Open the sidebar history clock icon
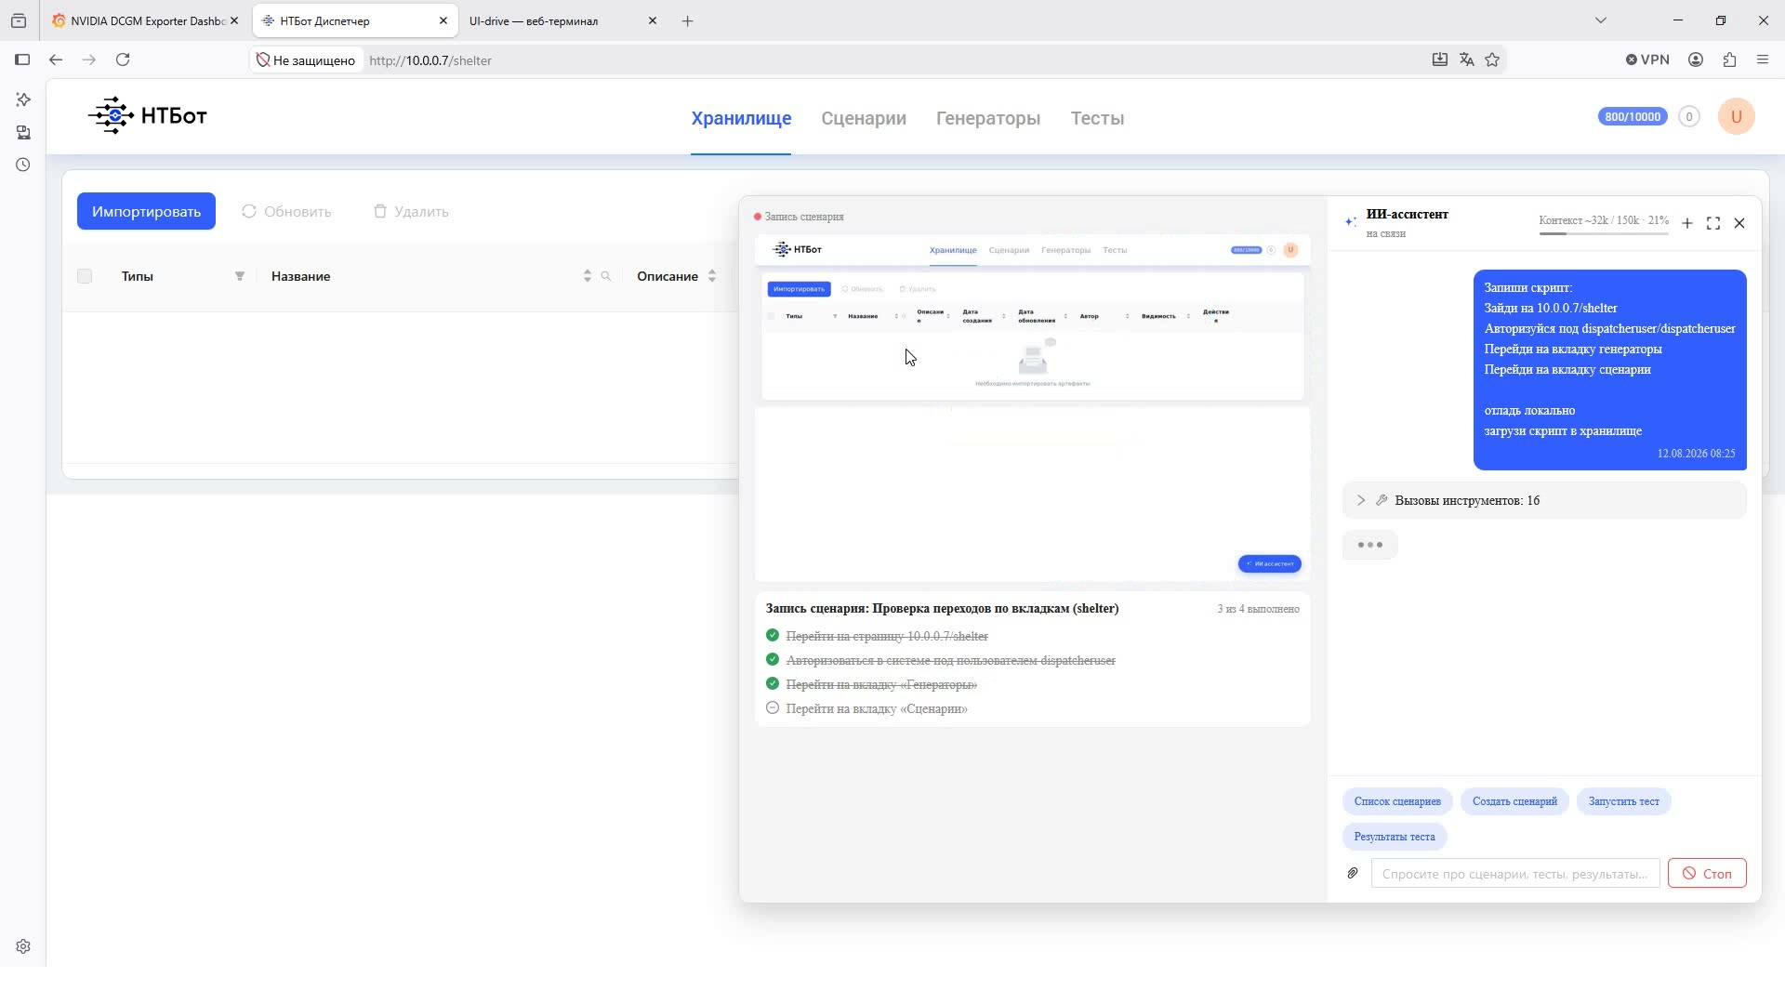1785x1004 pixels. click(23, 165)
